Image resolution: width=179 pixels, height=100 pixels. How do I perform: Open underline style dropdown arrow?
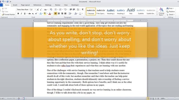(x=27, y=14)
